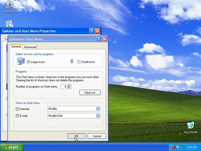Click the Cancel button

click(97, 136)
